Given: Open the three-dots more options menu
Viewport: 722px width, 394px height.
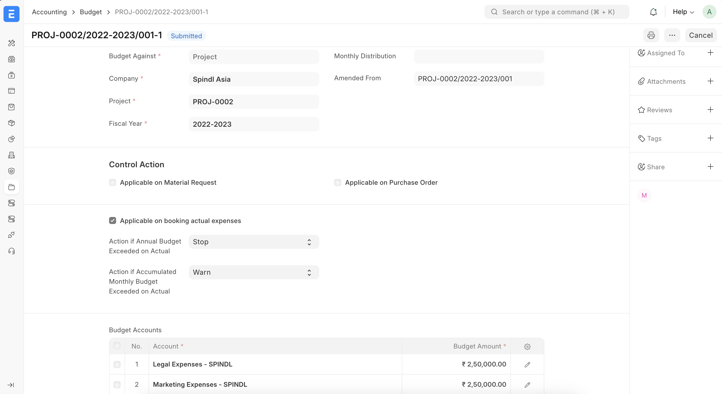Looking at the screenshot, I should [672, 35].
